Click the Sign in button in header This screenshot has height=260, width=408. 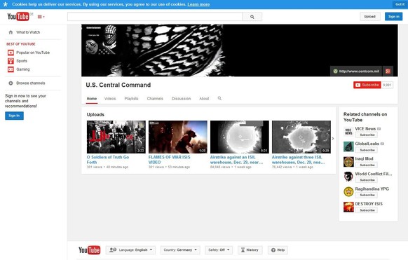click(394, 16)
